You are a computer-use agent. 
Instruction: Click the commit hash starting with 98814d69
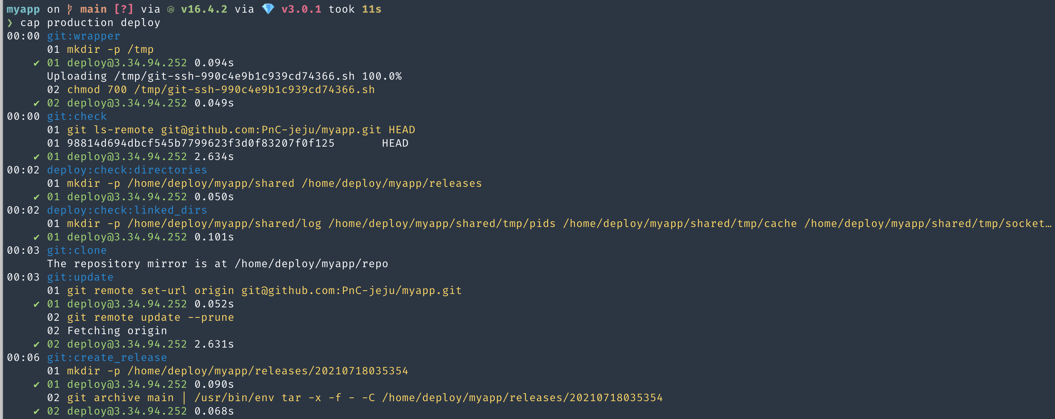[x=201, y=143]
